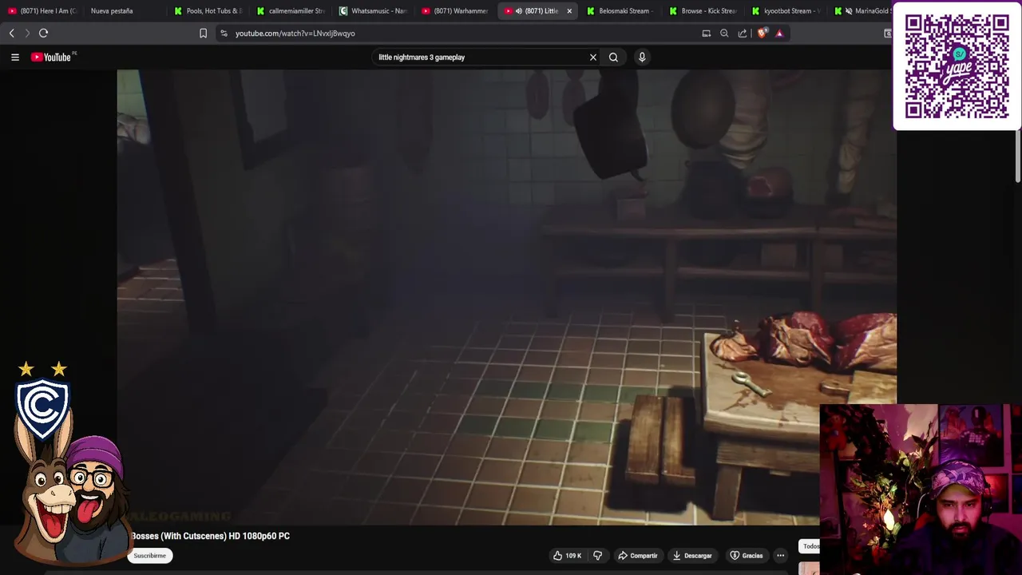Close the active Little Nightmares tab
The width and height of the screenshot is (1022, 575).
point(569,11)
